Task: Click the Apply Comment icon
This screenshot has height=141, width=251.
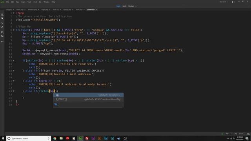Action: (2, 32)
